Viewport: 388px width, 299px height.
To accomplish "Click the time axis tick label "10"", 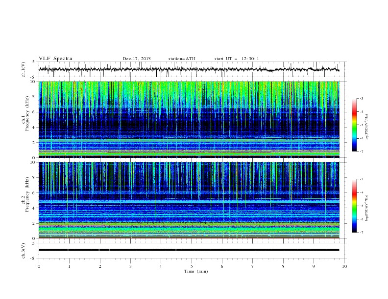I will tap(344, 266).
